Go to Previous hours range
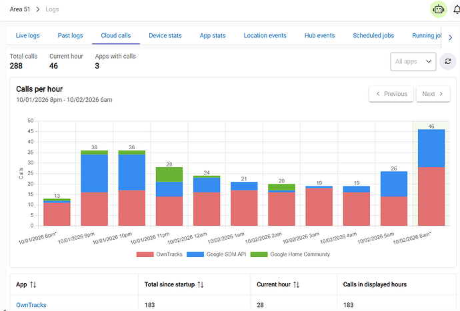Screen dimensions: 460x311 (x=391, y=94)
